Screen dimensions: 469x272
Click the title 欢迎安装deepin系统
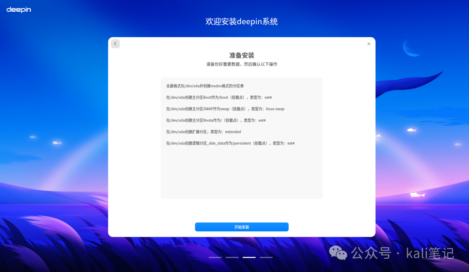pos(242,22)
